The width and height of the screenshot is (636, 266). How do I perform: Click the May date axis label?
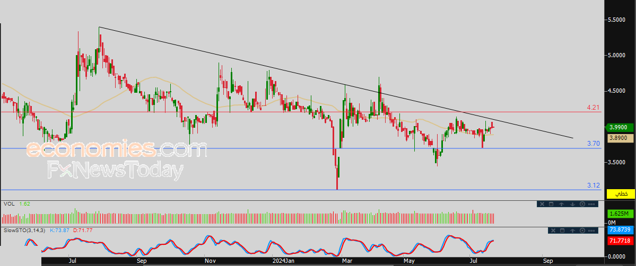(x=410, y=260)
